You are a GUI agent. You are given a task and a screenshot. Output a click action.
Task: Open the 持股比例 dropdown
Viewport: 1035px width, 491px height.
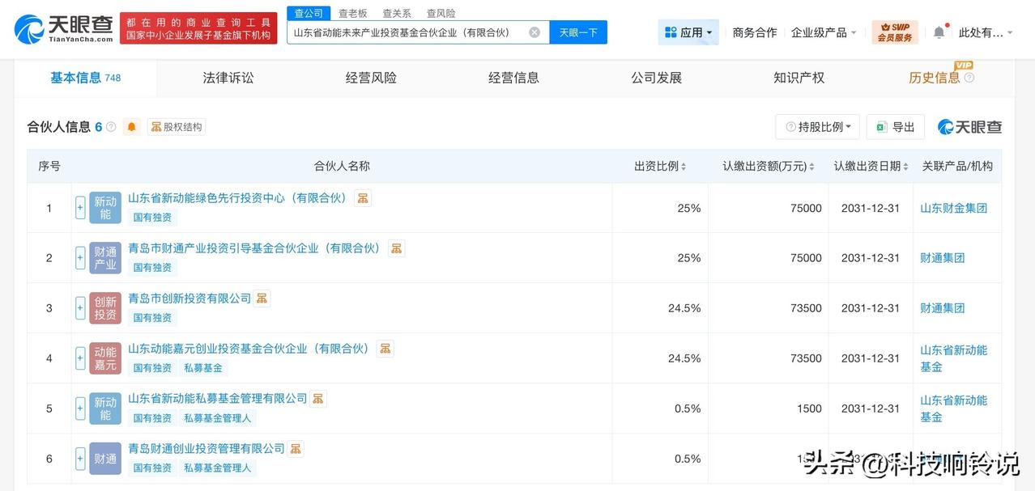[817, 127]
